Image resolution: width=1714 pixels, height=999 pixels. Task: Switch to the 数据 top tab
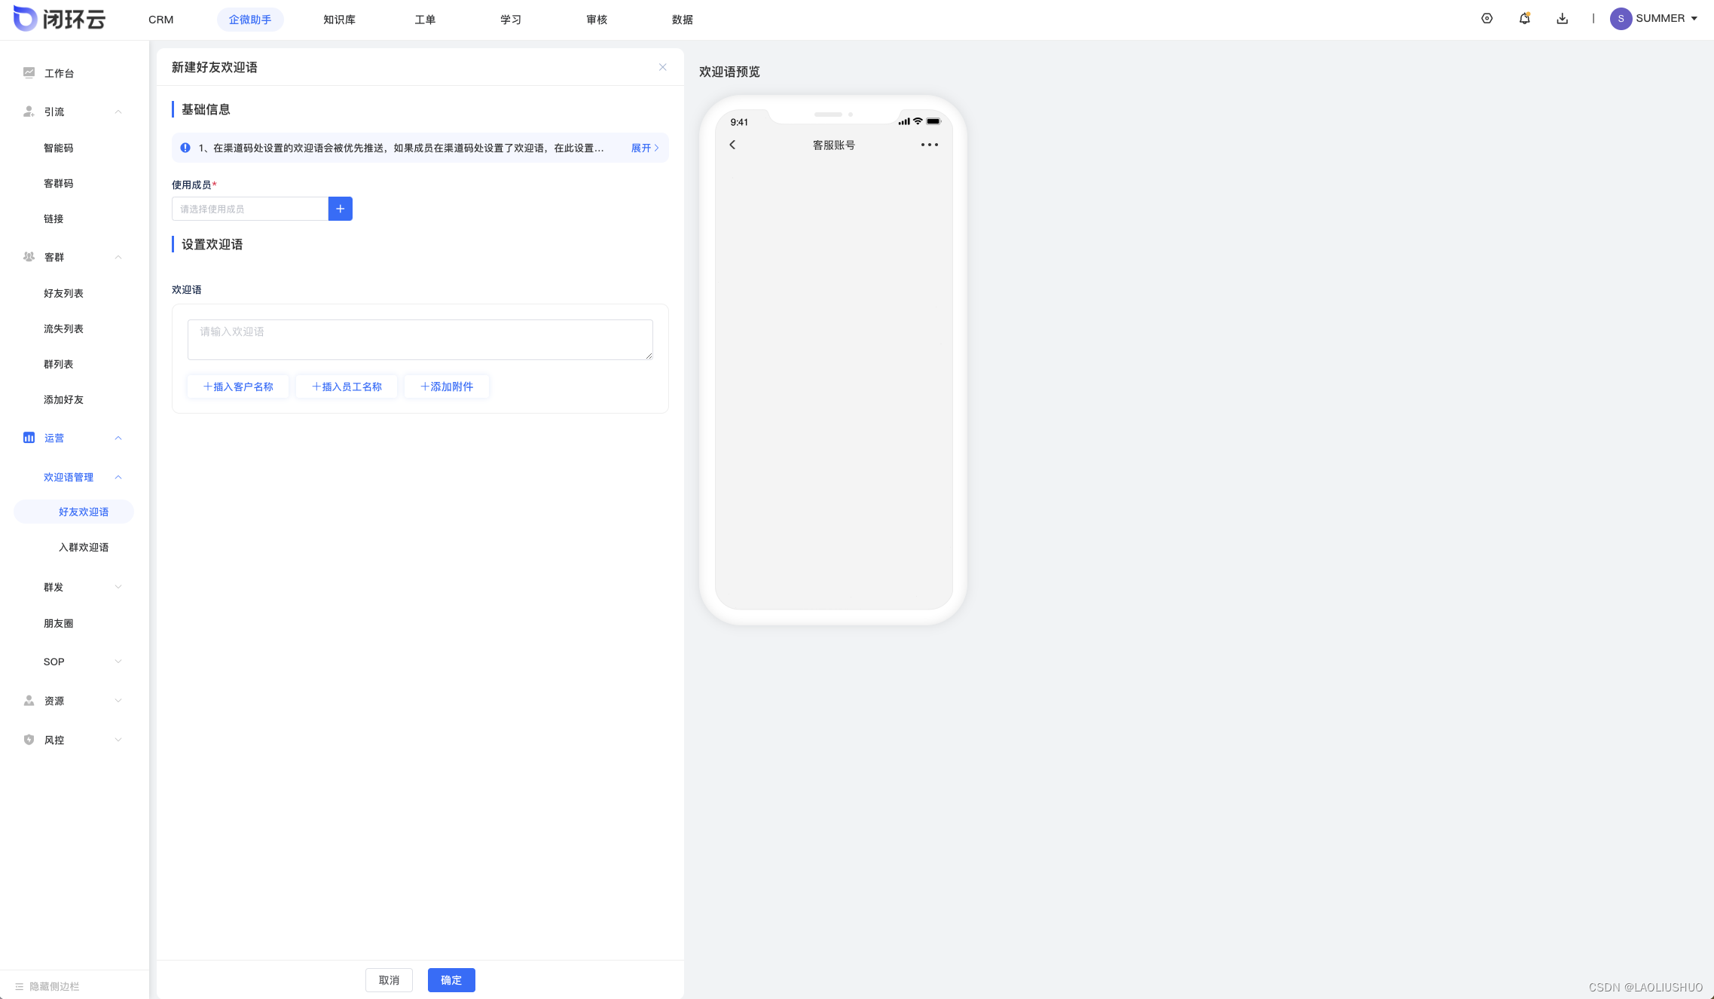[683, 20]
